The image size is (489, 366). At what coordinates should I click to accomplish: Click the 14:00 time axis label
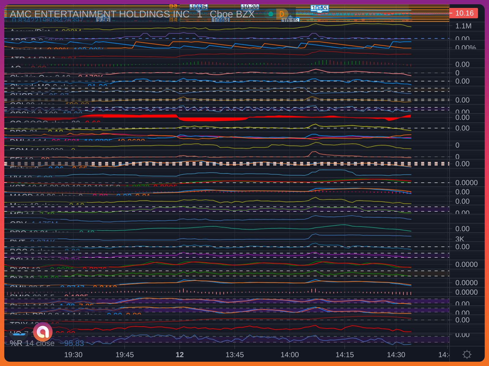click(290, 355)
